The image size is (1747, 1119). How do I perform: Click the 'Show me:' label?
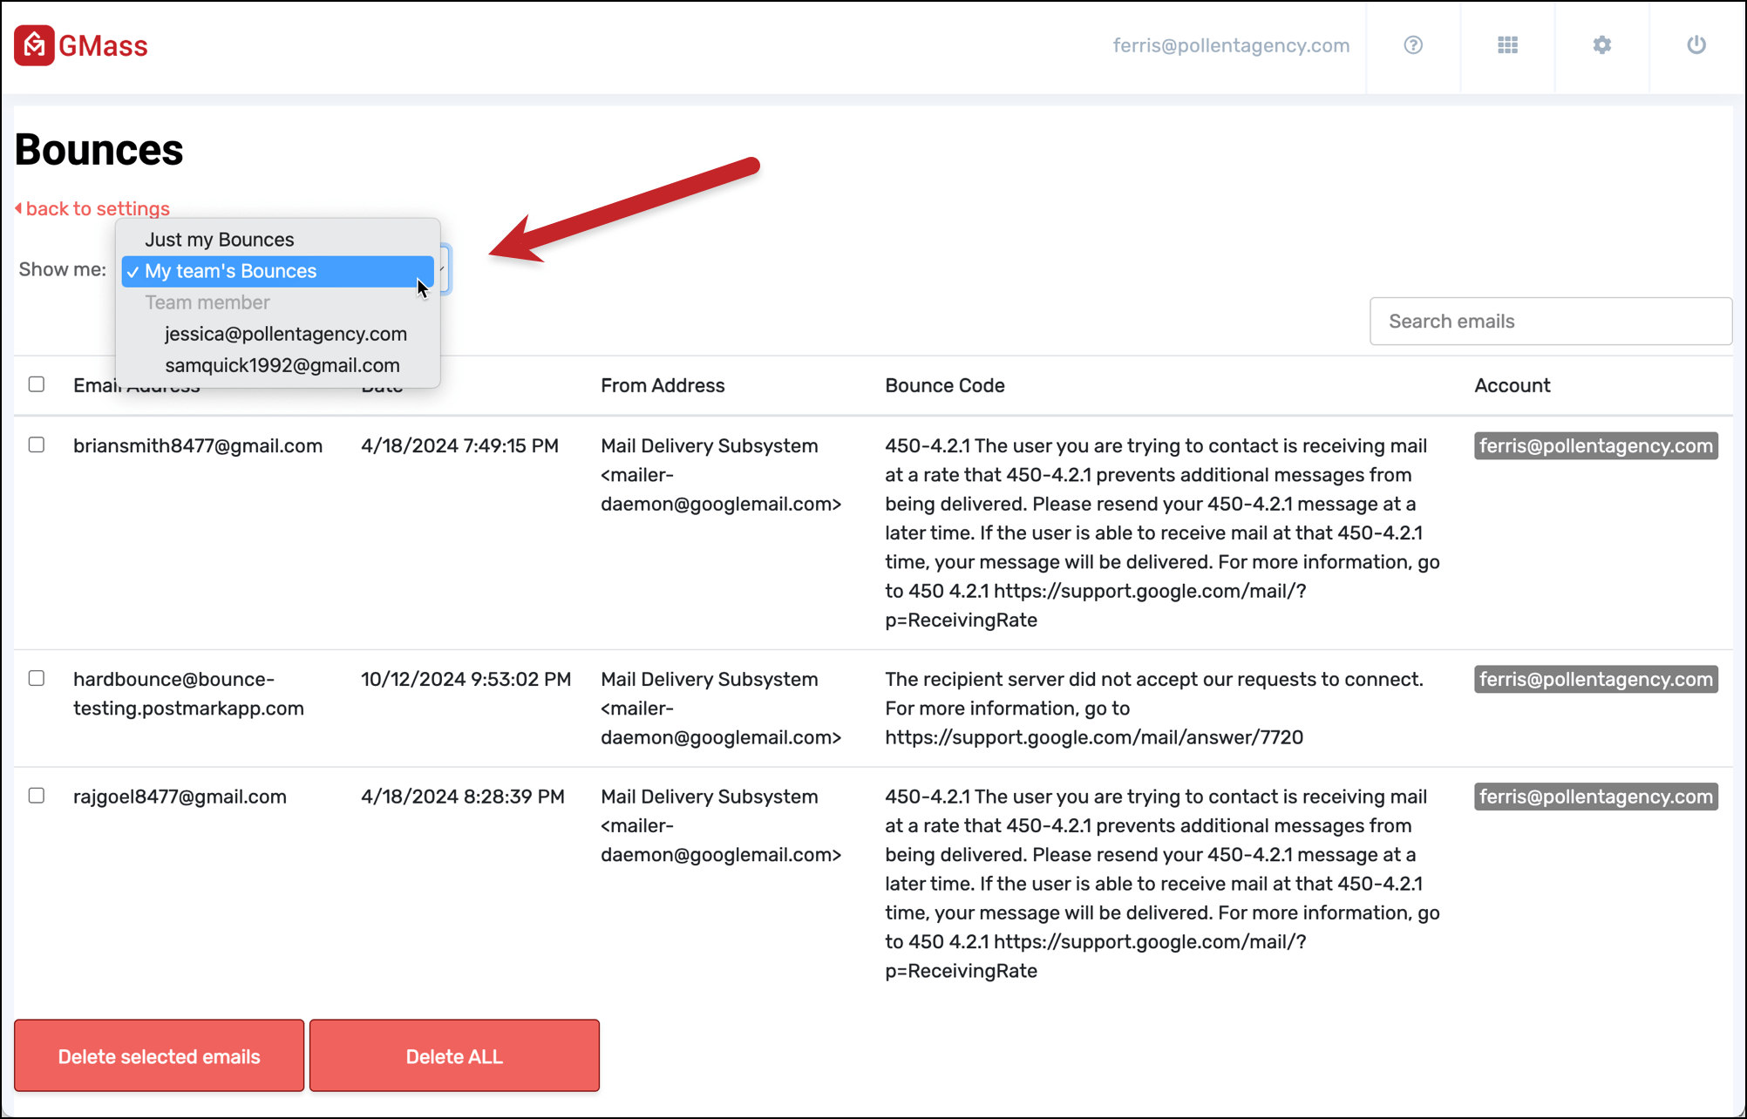pos(63,269)
